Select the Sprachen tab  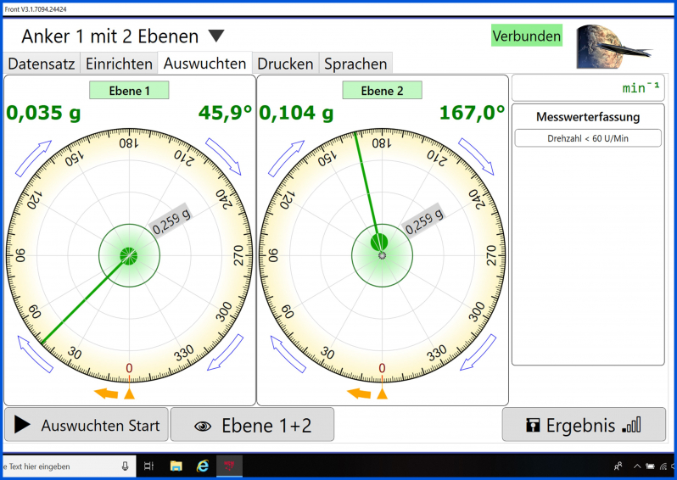[355, 64]
